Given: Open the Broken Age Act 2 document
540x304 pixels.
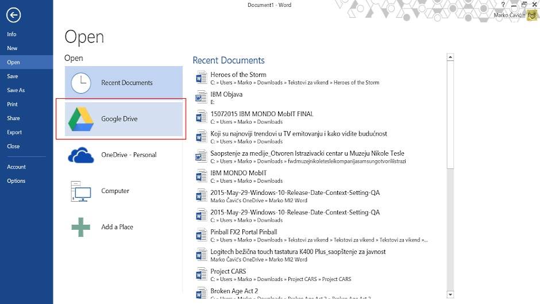Looking at the screenshot, I should click(x=234, y=291).
